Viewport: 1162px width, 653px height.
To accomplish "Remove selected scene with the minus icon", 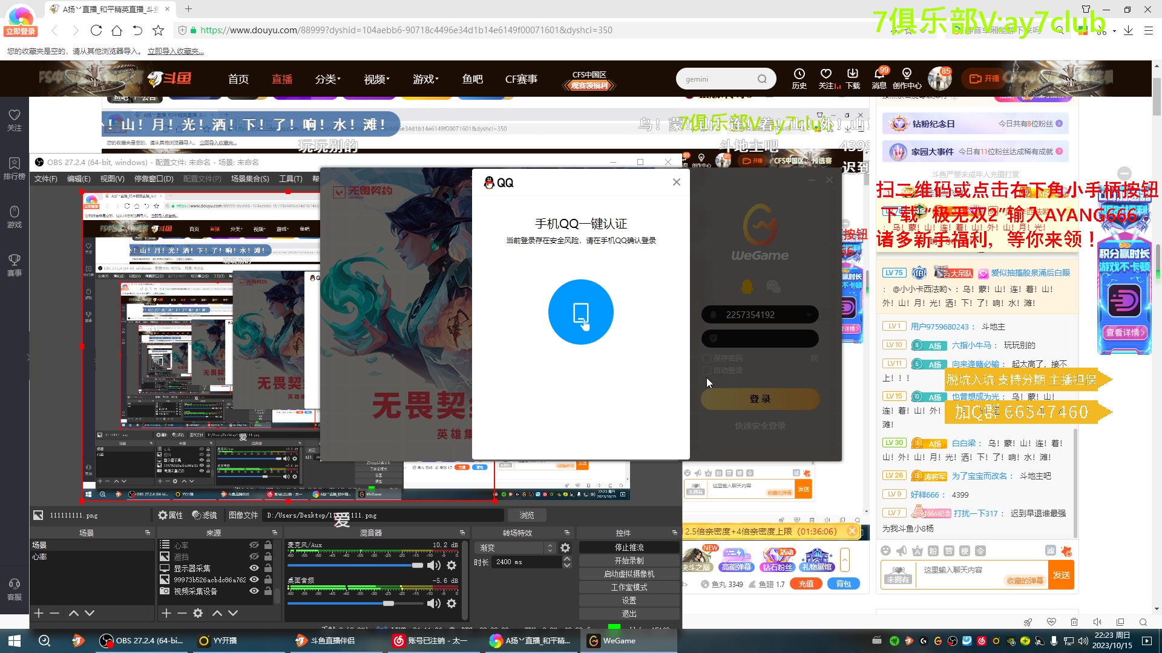I will [54, 613].
